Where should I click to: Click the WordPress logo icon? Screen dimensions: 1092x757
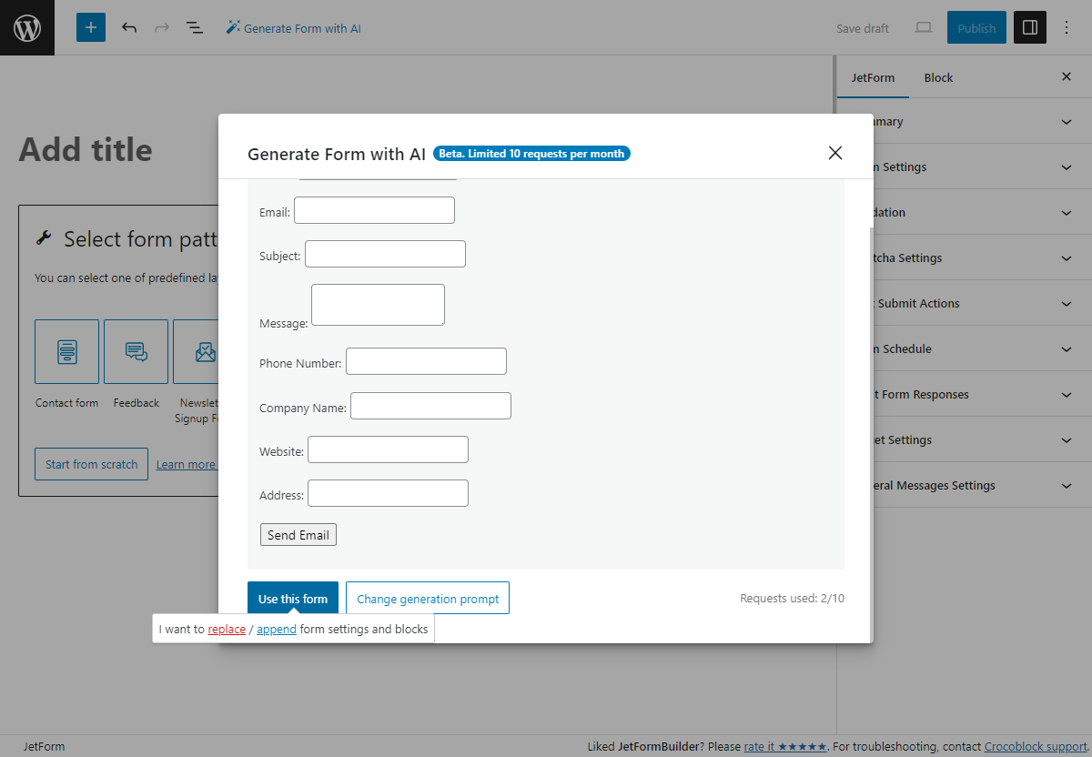(26, 27)
